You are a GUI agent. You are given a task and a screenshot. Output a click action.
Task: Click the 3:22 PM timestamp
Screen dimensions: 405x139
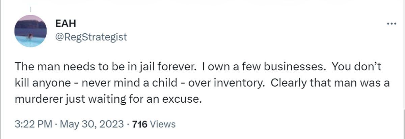click(x=32, y=124)
